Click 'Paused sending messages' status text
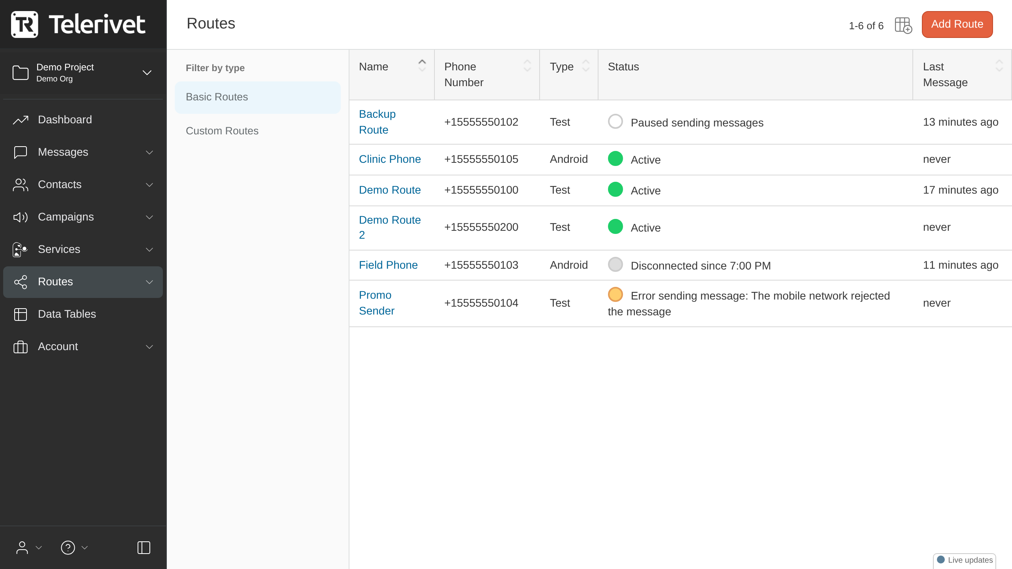The width and height of the screenshot is (1012, 569). [697, 123]
